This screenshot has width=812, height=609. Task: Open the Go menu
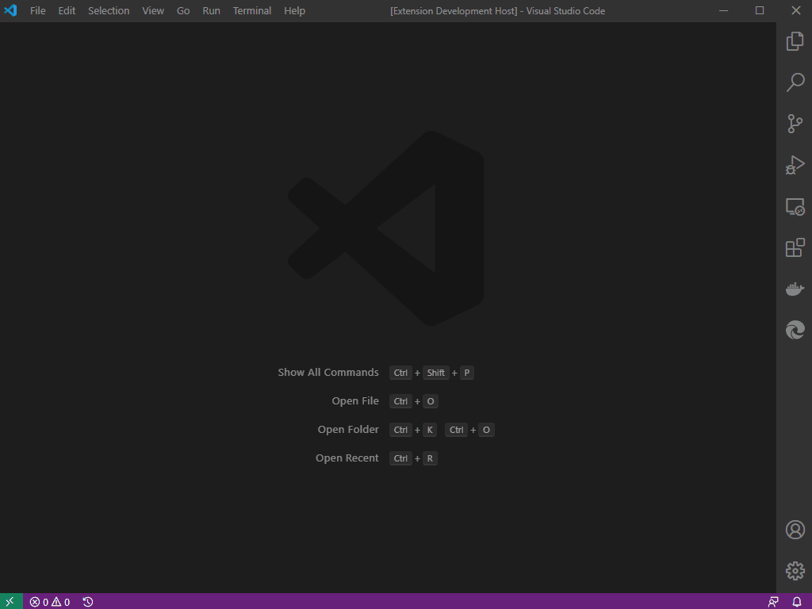pos(183,11)
